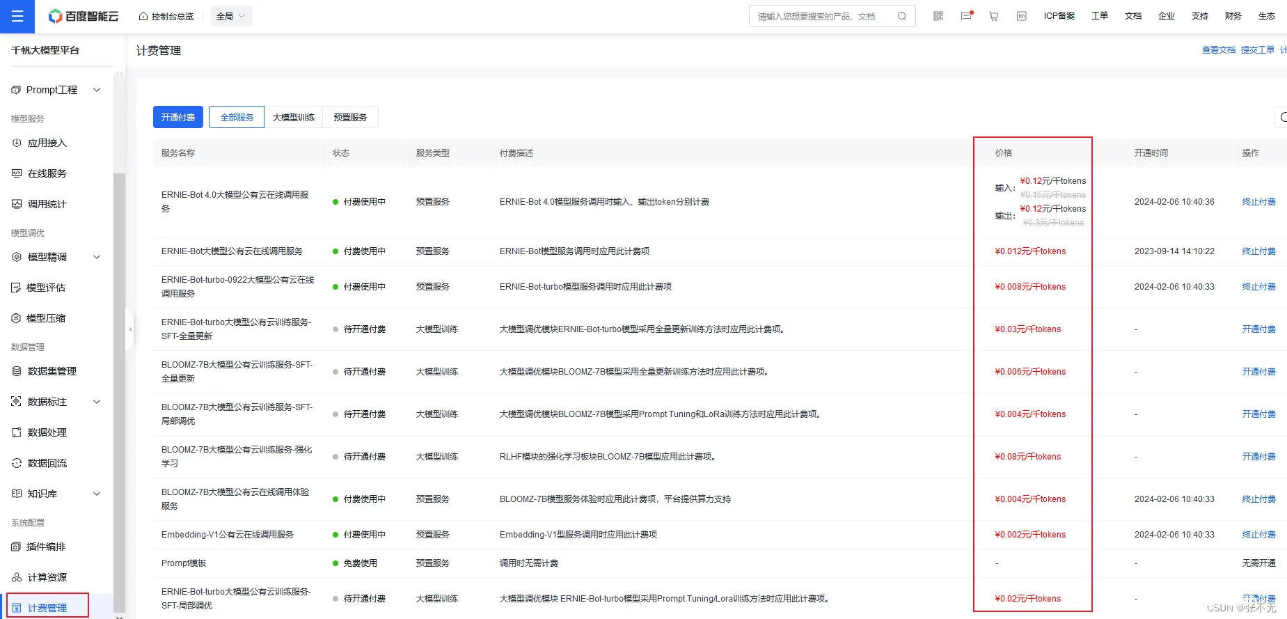Click the Baidu AI Cloud (百度智能云) logo
Viewport: 1287px width, 619px height.
[84, 16]
